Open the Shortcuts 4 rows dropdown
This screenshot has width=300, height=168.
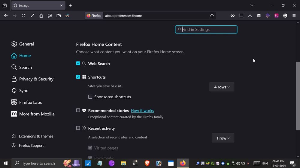click(222, 87)
